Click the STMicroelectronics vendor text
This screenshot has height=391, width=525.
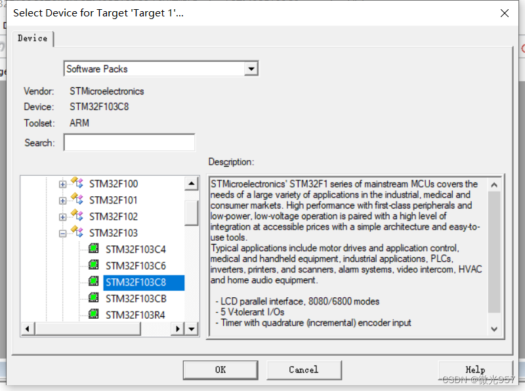click(107, 91)
